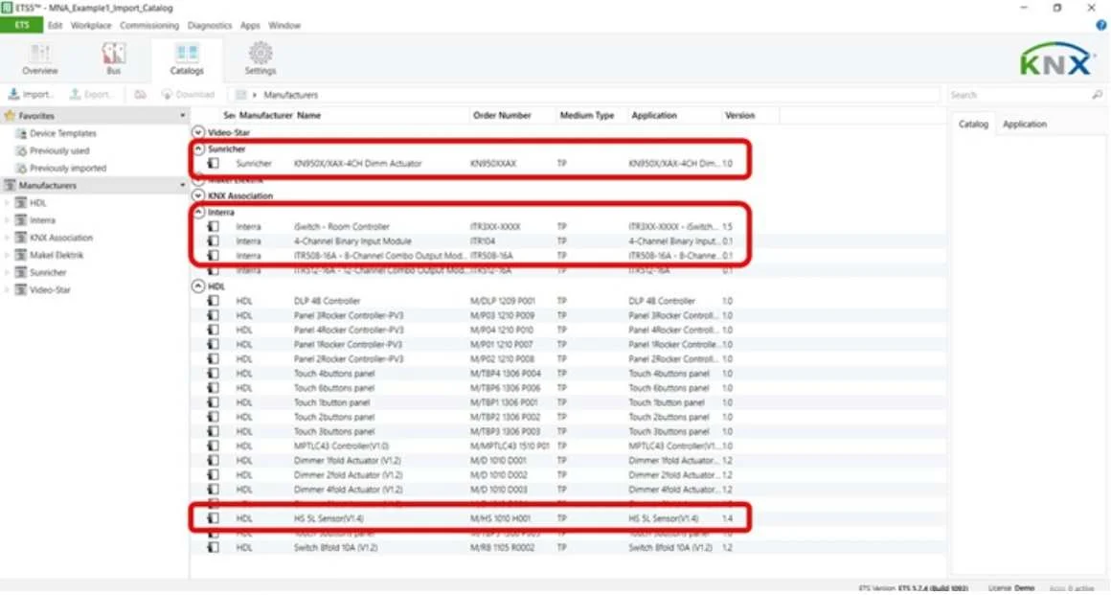The width and height of the screenshot is (1111, 595).
Task: Open the Commissioning menu
Action: (x=149, y=25)
